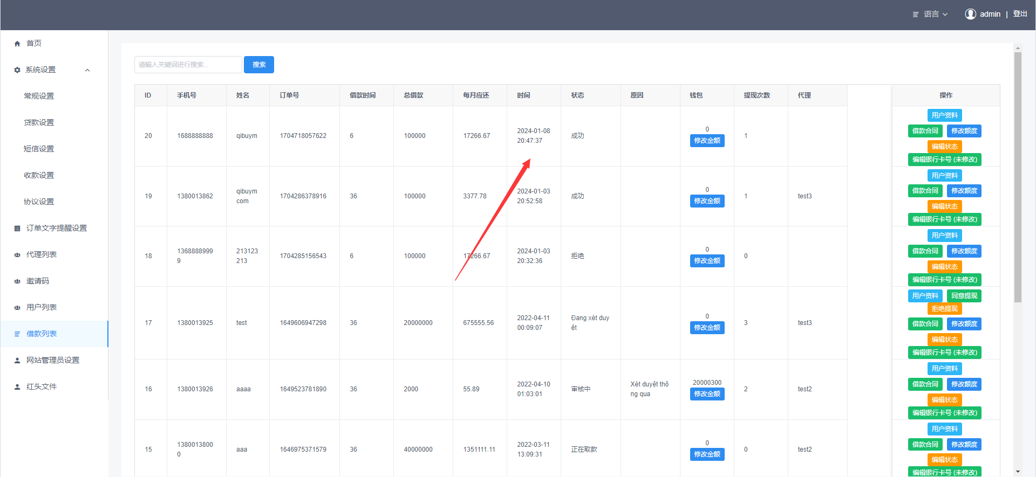Click 同意提现 for order ID 17

pos(964,296)
